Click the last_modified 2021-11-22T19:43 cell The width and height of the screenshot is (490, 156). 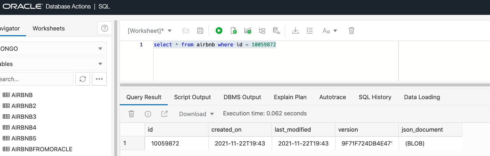(x=303, y=143)
